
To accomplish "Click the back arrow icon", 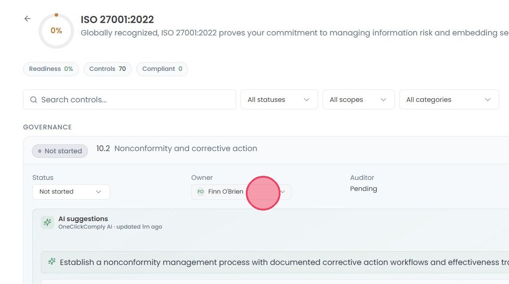I will tap(27, 19).
